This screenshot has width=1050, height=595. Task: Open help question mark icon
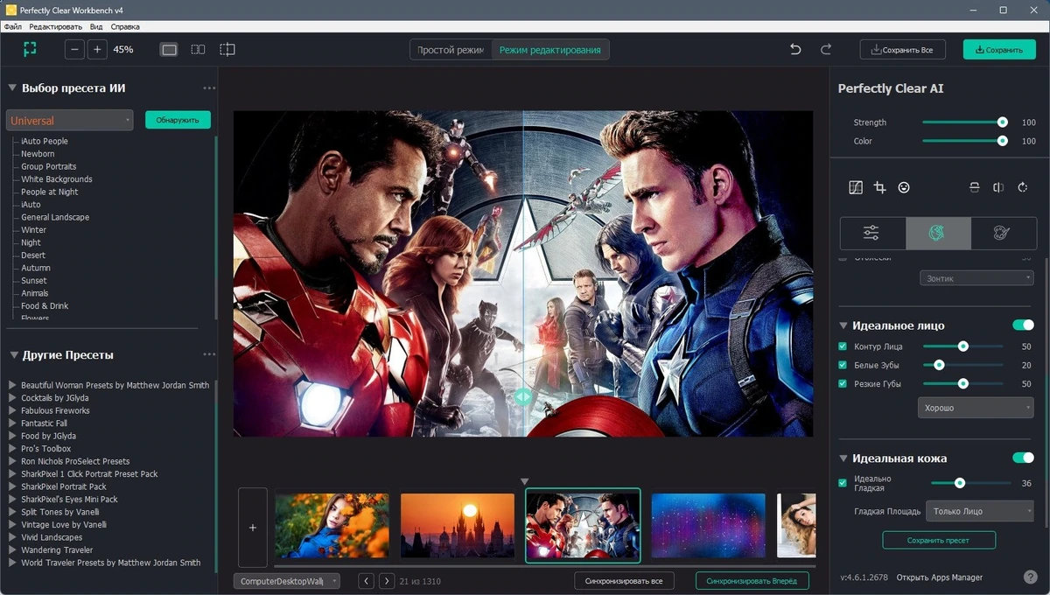click(x=1031, y=577)
